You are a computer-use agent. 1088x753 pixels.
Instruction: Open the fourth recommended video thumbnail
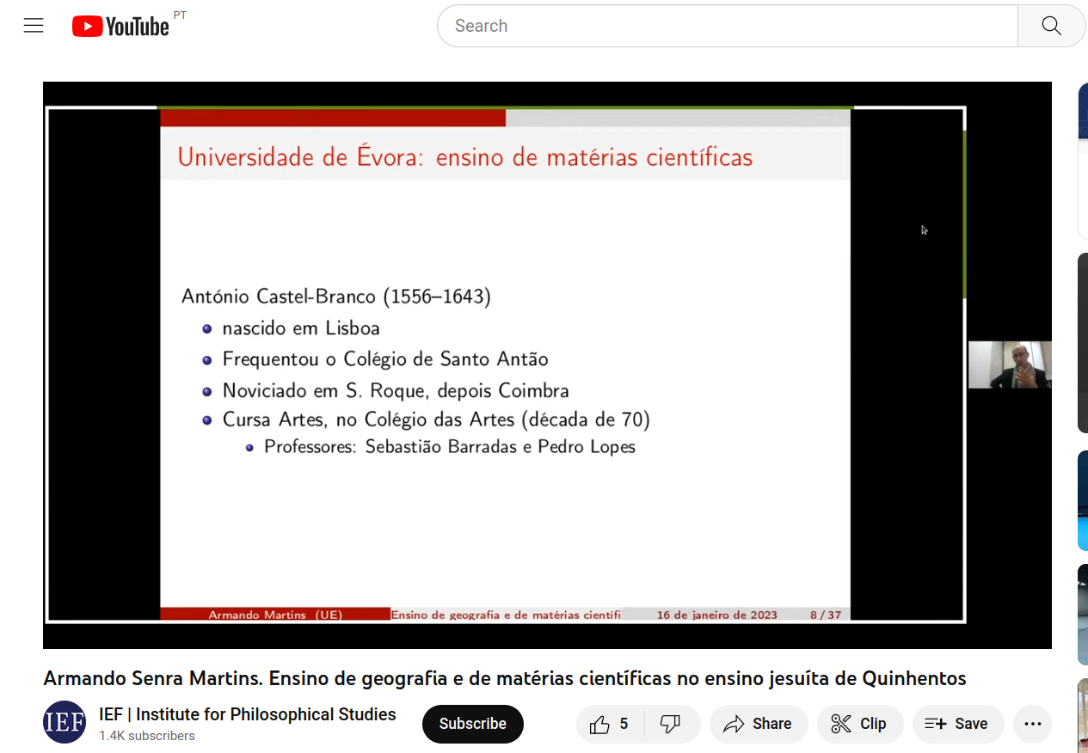(x=1083, y=614)
